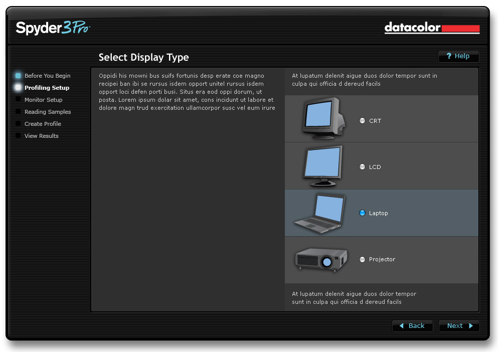Open Create Profile step
This screenshot has height=352, width=498.
click(x=43, y=124)
